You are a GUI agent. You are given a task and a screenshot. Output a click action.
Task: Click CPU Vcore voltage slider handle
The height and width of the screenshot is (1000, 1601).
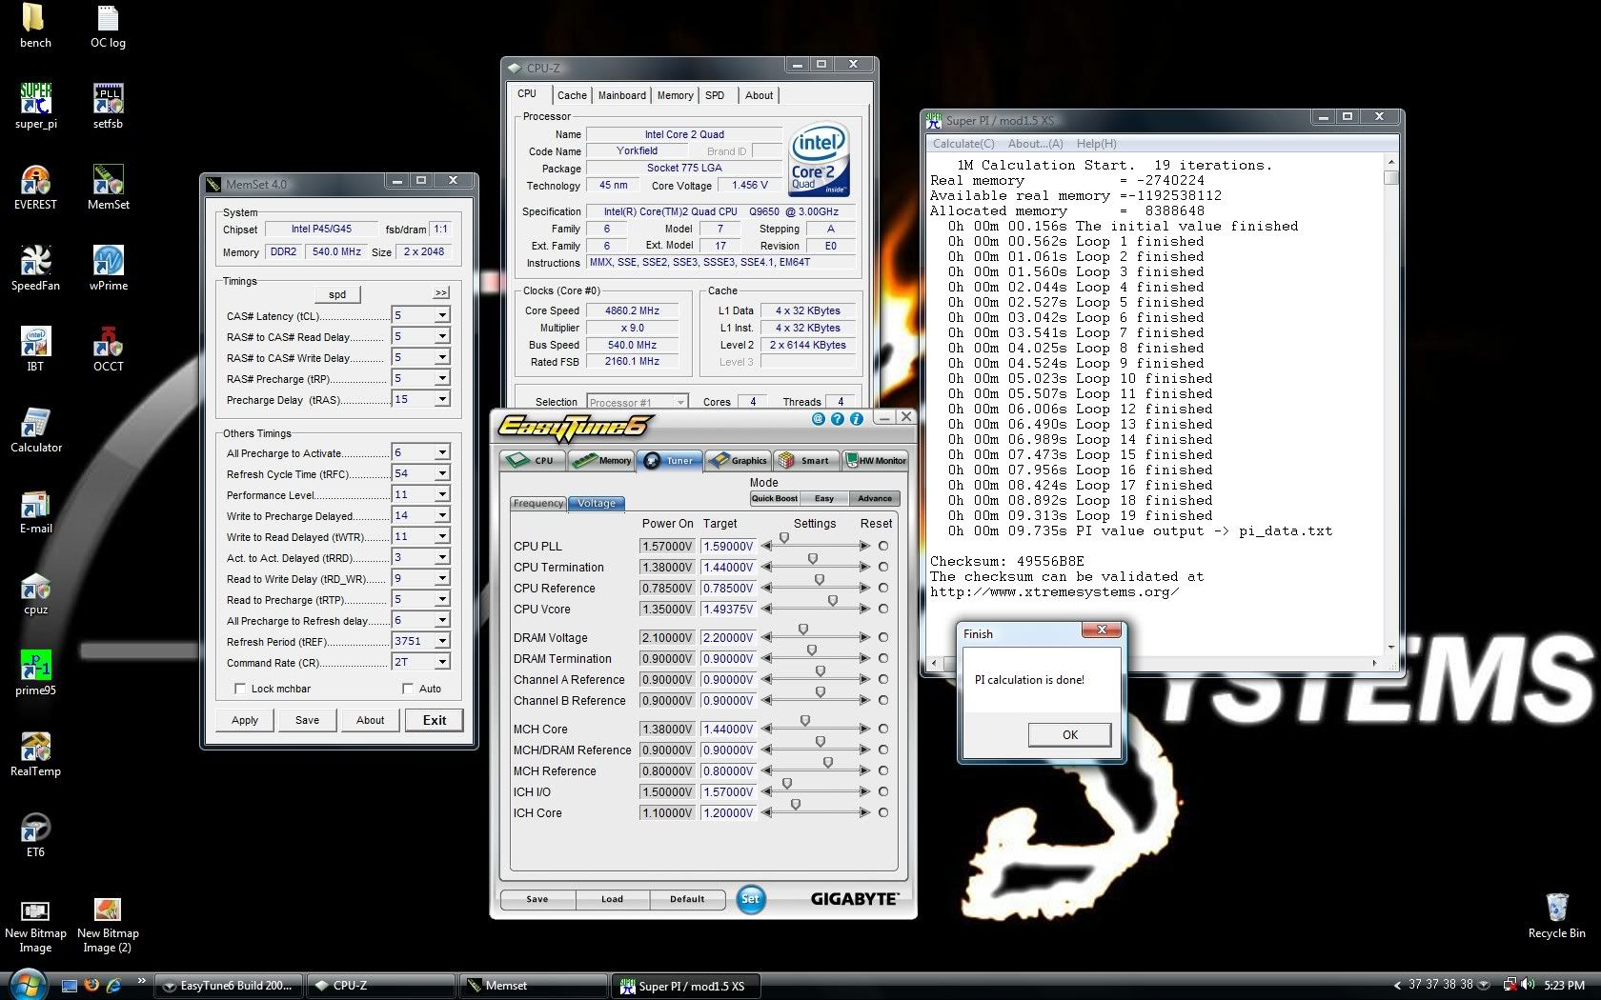pyautogui.click(x=833, y=601)
